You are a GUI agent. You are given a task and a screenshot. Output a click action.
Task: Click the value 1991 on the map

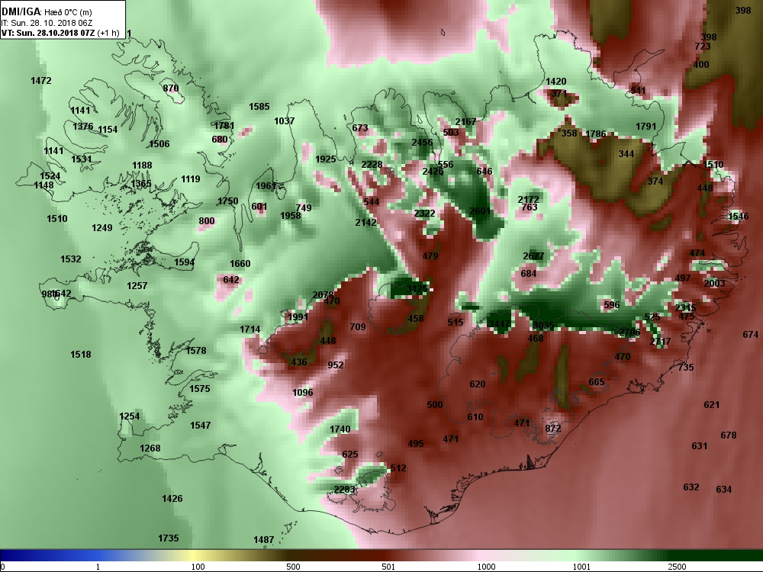298,317
